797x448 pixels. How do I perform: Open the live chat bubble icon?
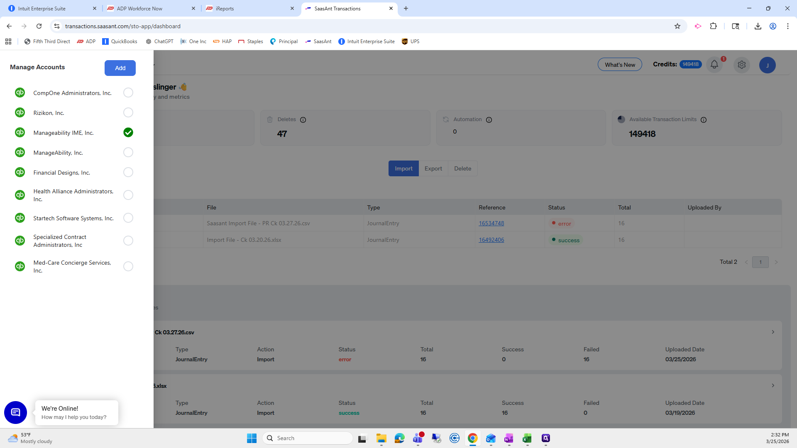[15, 412]
